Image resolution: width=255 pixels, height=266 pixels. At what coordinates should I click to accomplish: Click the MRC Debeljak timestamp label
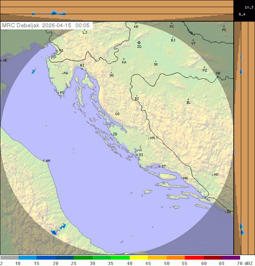[x=46, y=26]
